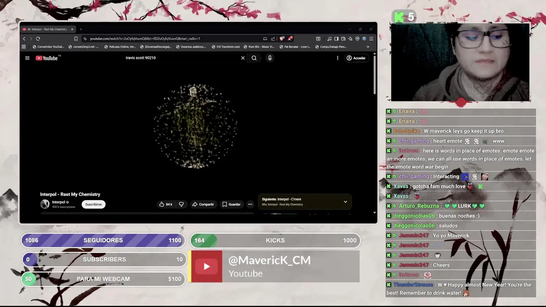The image size is (546, 307).
Task: Click the video title Interpol - Rest My Chemistry
Action: pos(70,194)
